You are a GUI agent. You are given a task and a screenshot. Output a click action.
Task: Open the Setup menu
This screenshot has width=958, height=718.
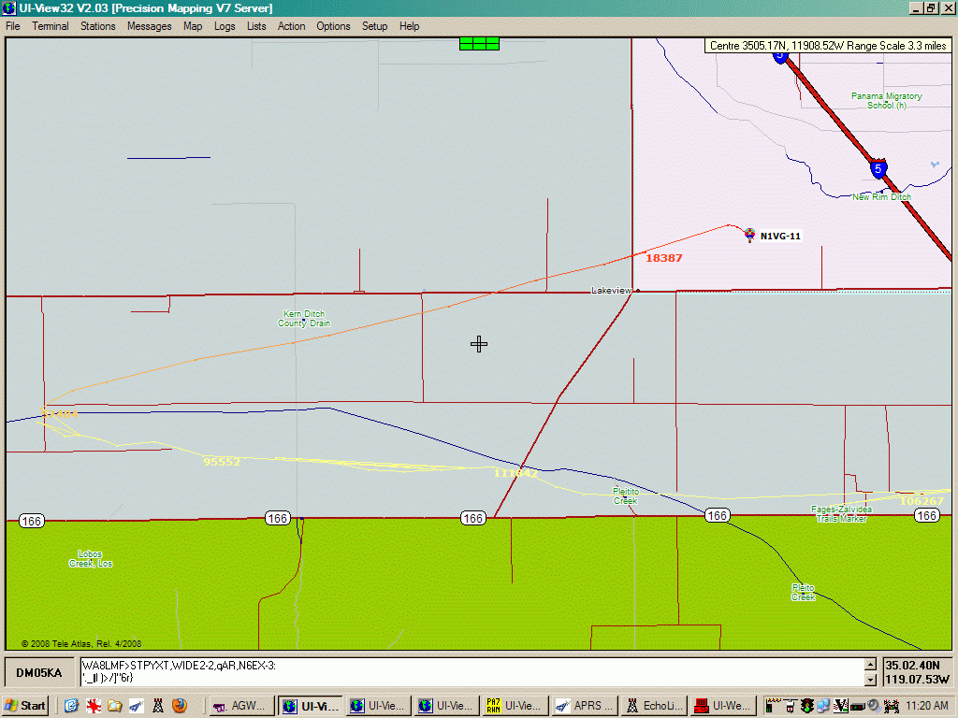374,26
